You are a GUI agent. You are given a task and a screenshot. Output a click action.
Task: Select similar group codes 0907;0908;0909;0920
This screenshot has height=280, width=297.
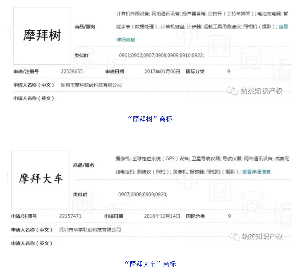coord(143,195)
